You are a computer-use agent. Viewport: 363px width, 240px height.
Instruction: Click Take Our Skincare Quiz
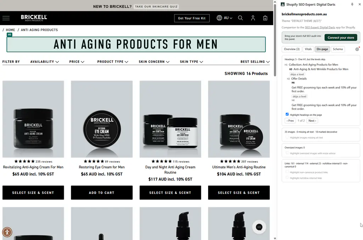coord(156,7)
